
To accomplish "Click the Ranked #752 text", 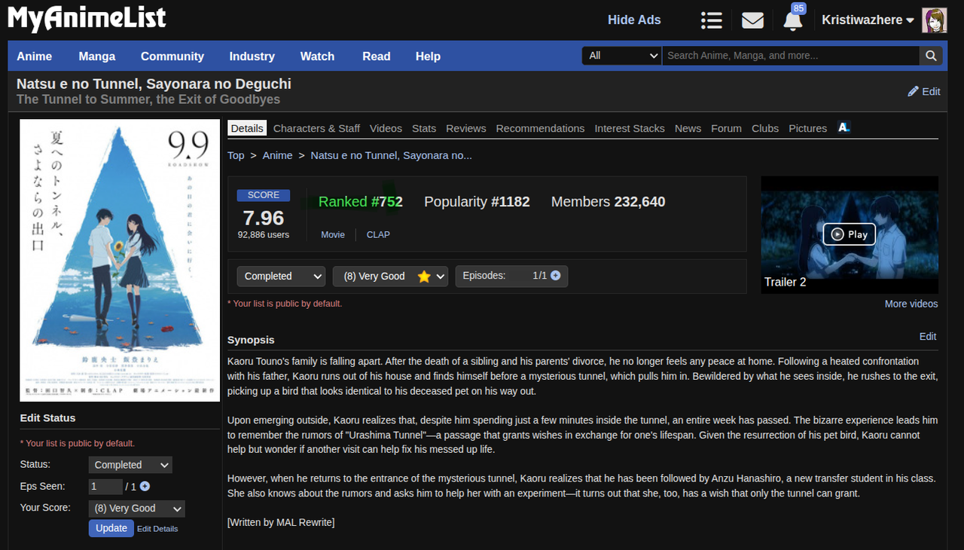I will pos(361,202).
